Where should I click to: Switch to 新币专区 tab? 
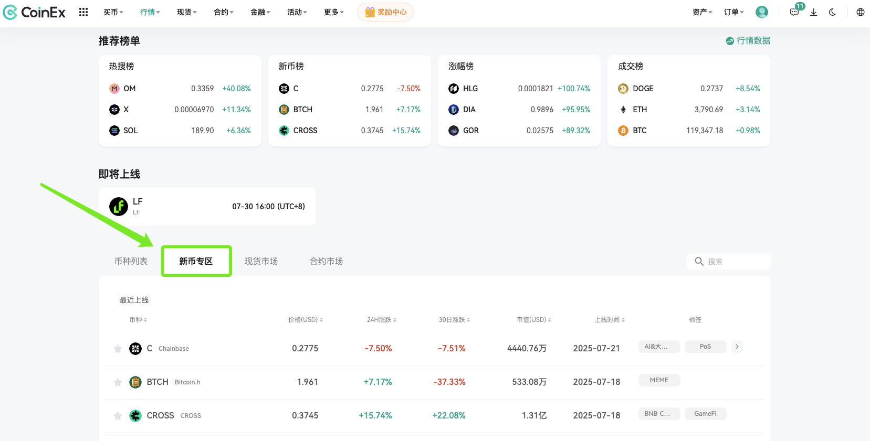click(196, 261)
